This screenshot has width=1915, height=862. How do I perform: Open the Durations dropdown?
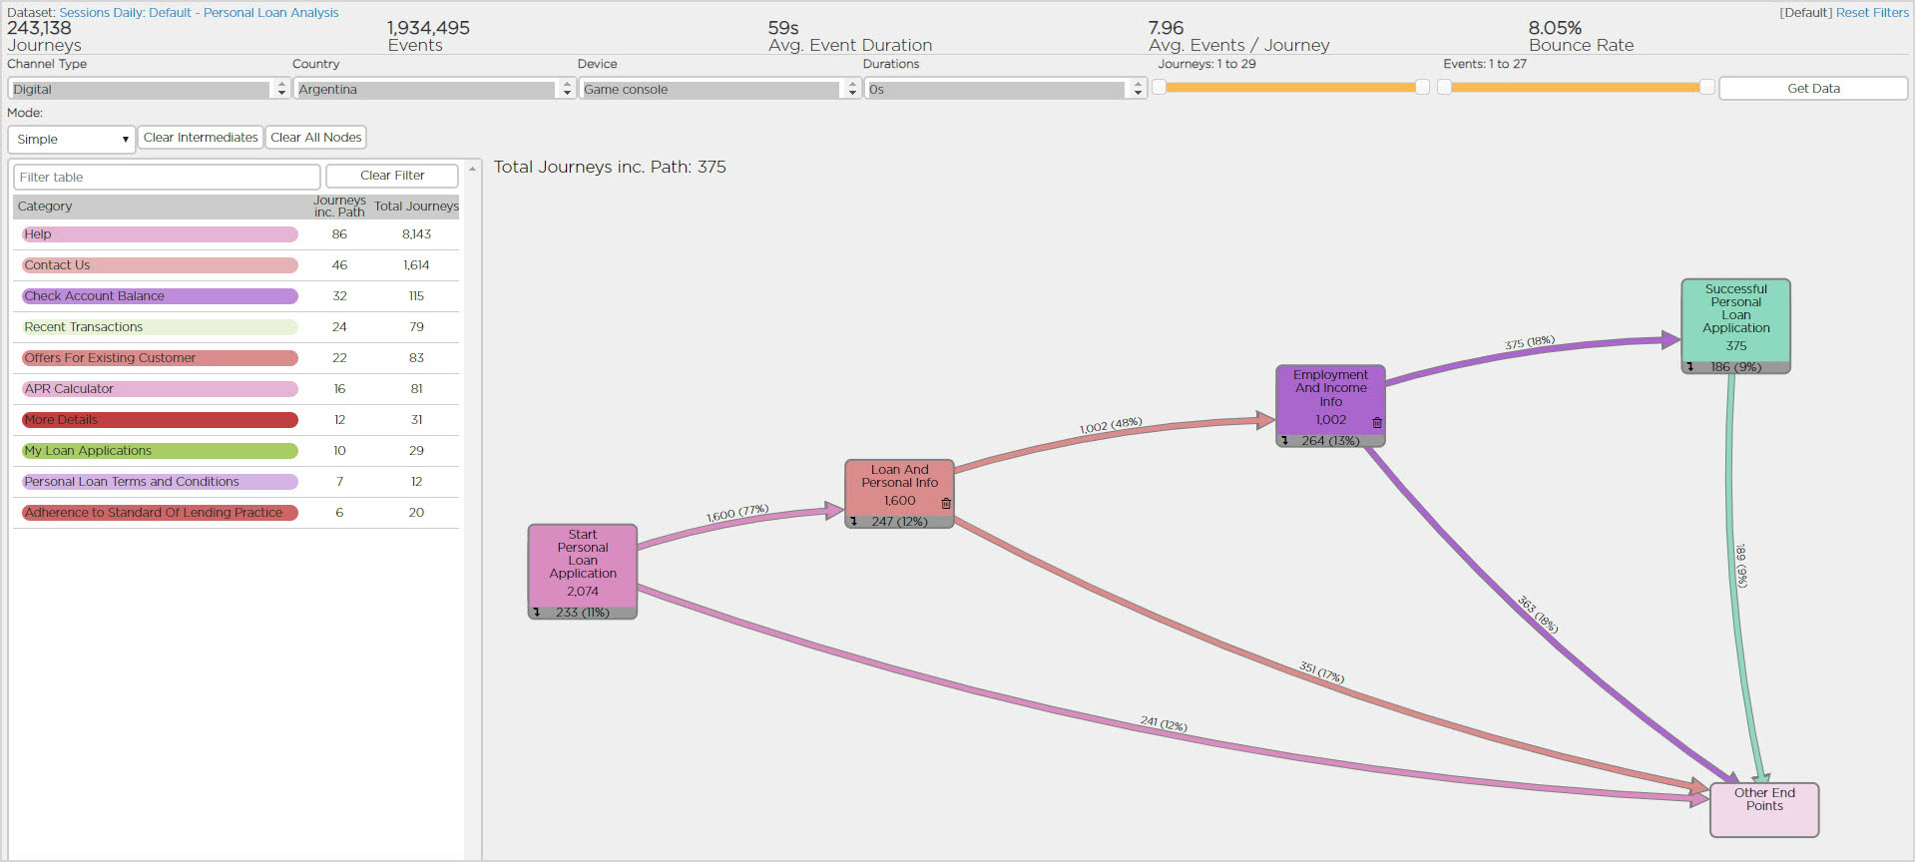tap(1004, 90)
